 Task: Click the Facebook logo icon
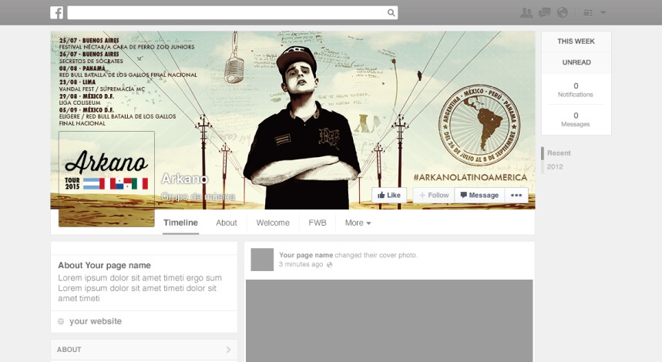pyautogui.click(x=56, y=12)
